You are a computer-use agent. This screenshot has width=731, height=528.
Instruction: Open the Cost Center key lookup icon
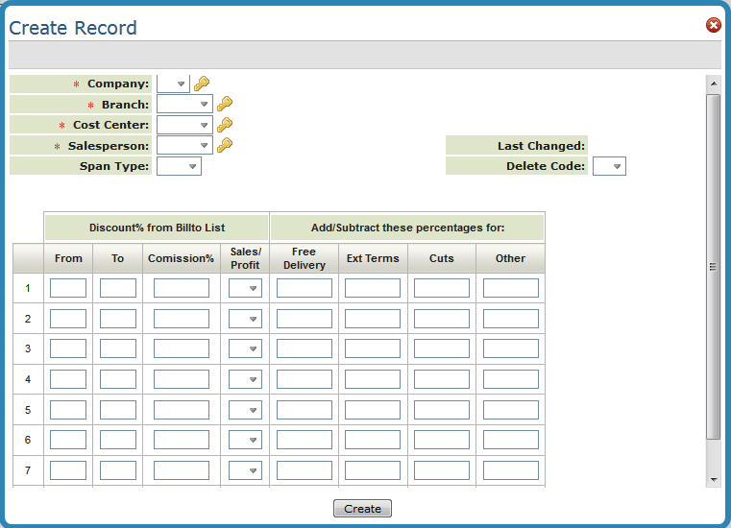click(x=225, y=125)
